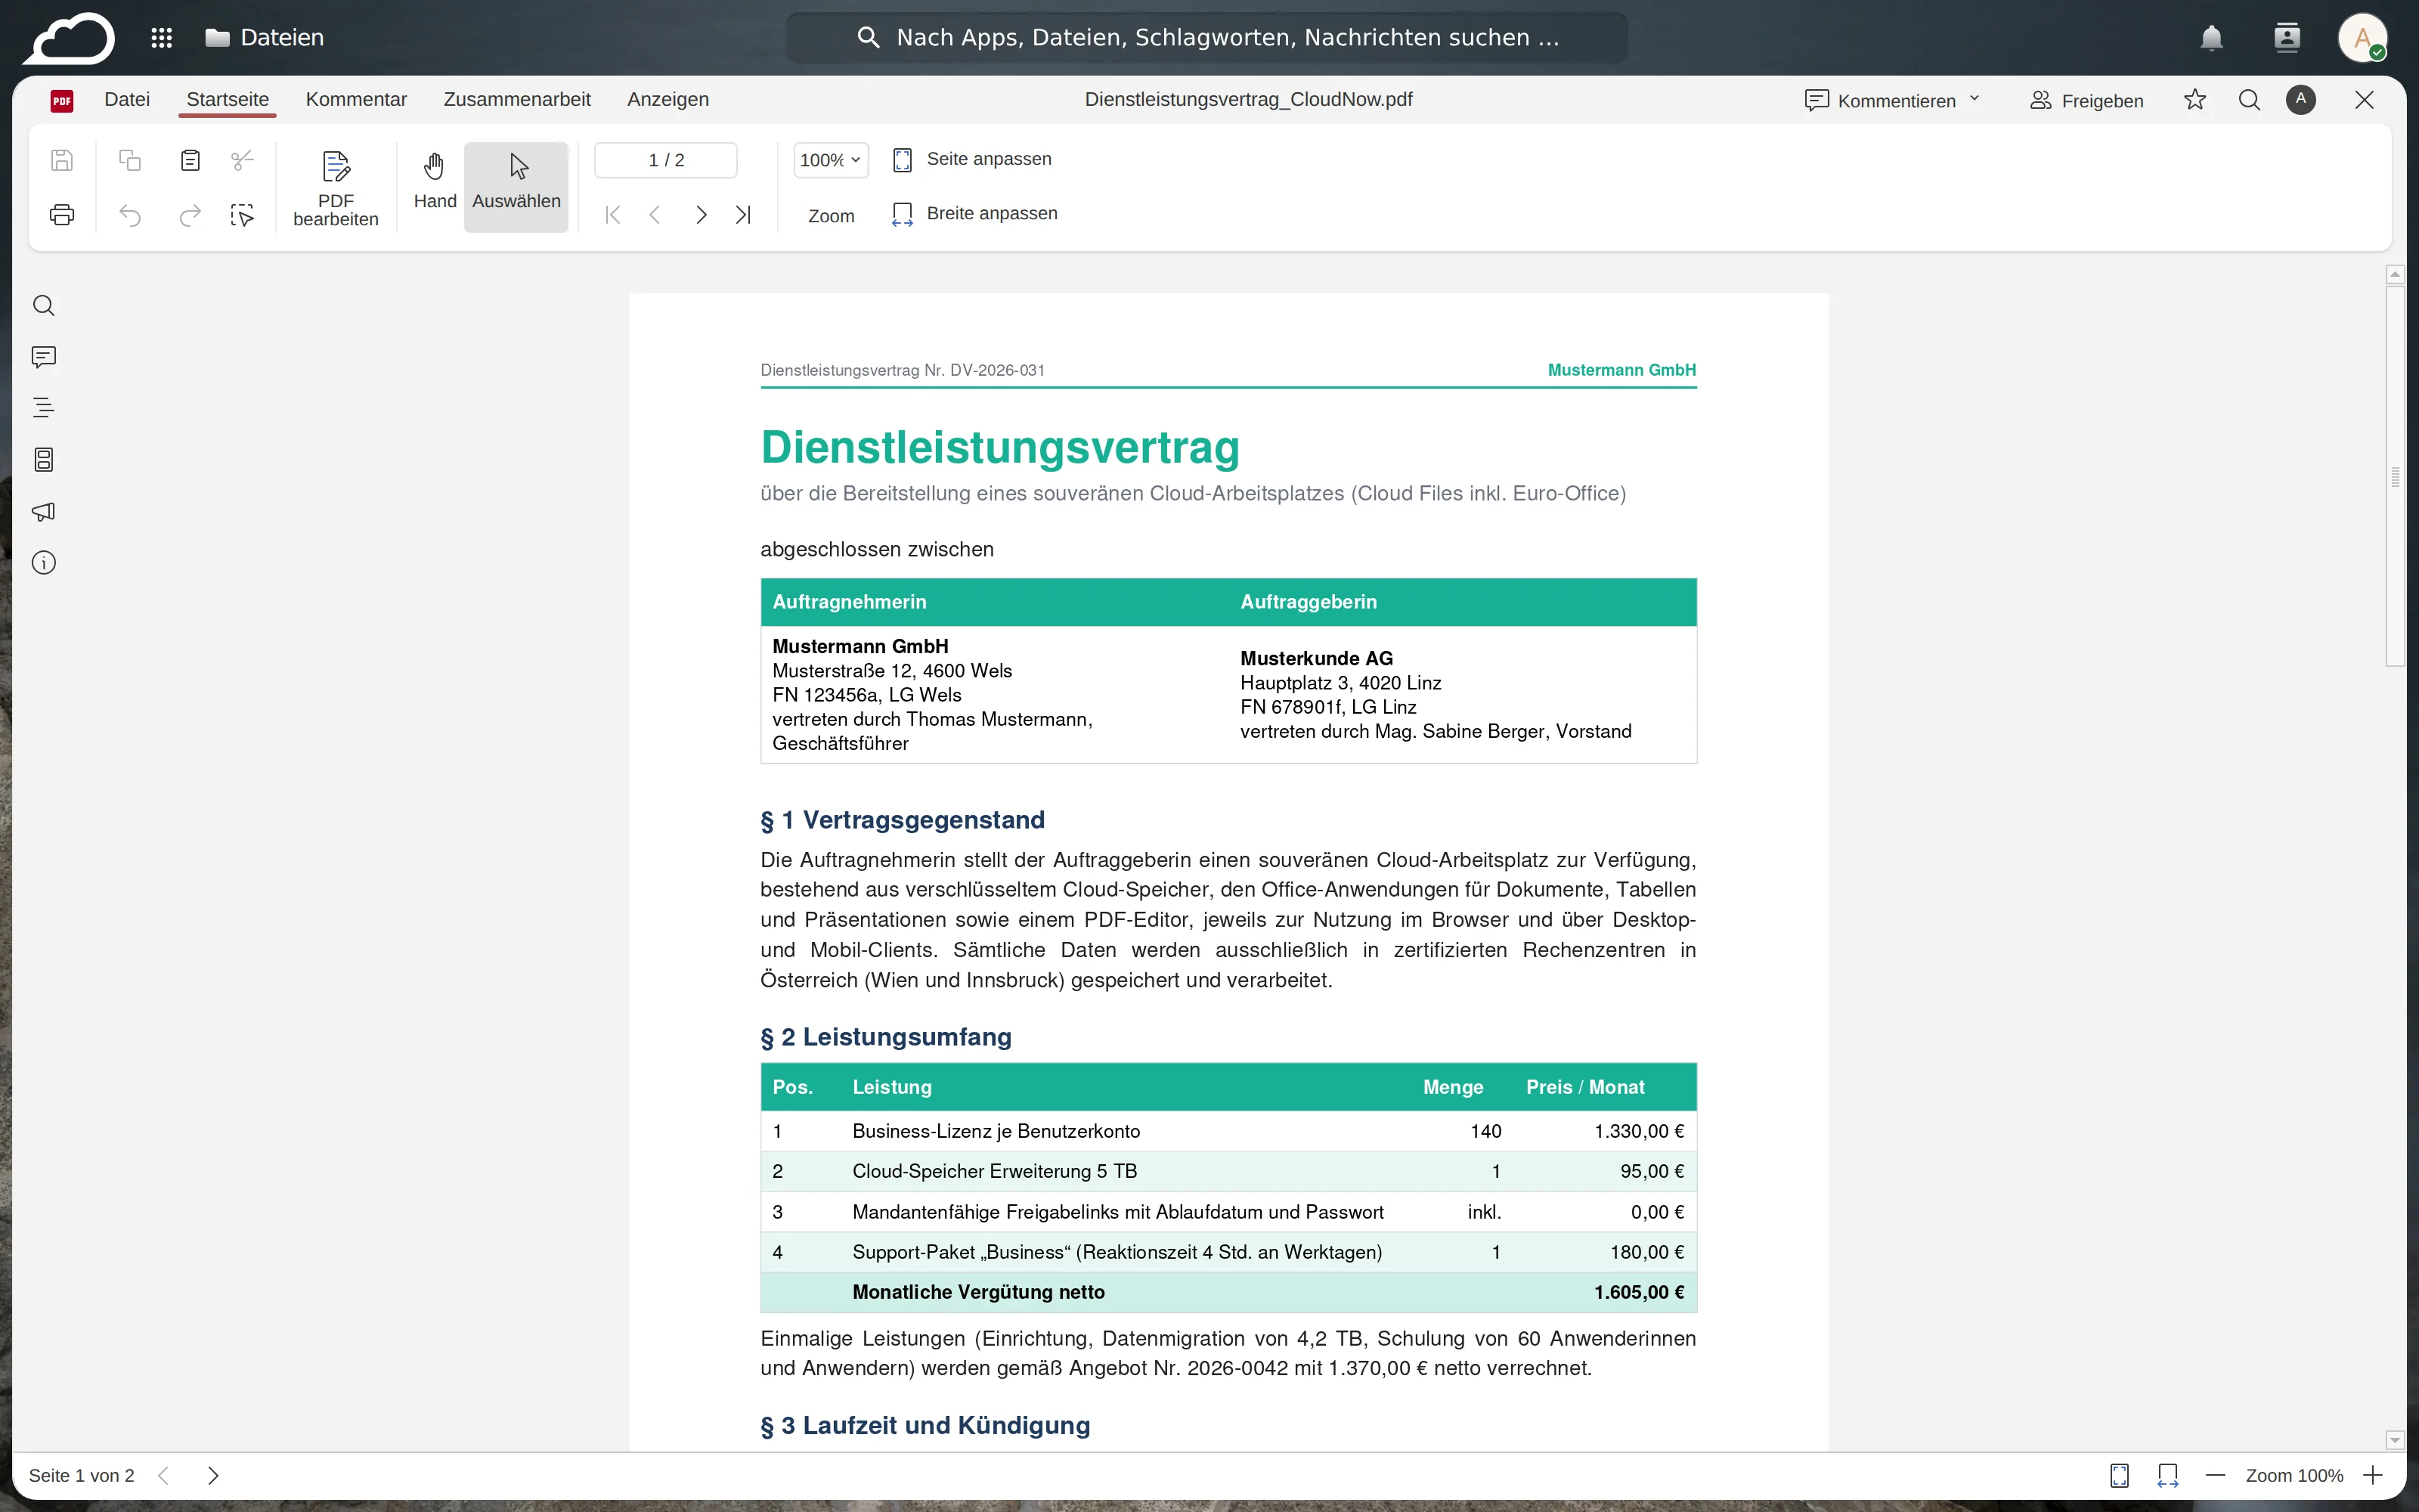Open the notifications bell
Image resolution: width=2419 pixels, height=1512 pixels.
2211,38
